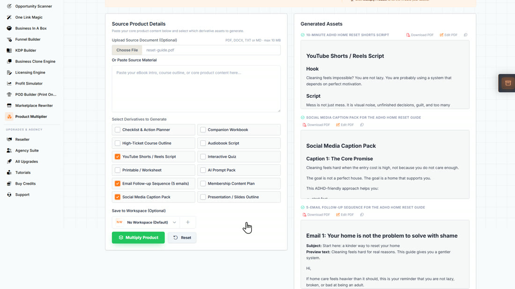The image size is (515, 289).
Task: Click the Paste Source Material text area
Action: coord(196,88)
